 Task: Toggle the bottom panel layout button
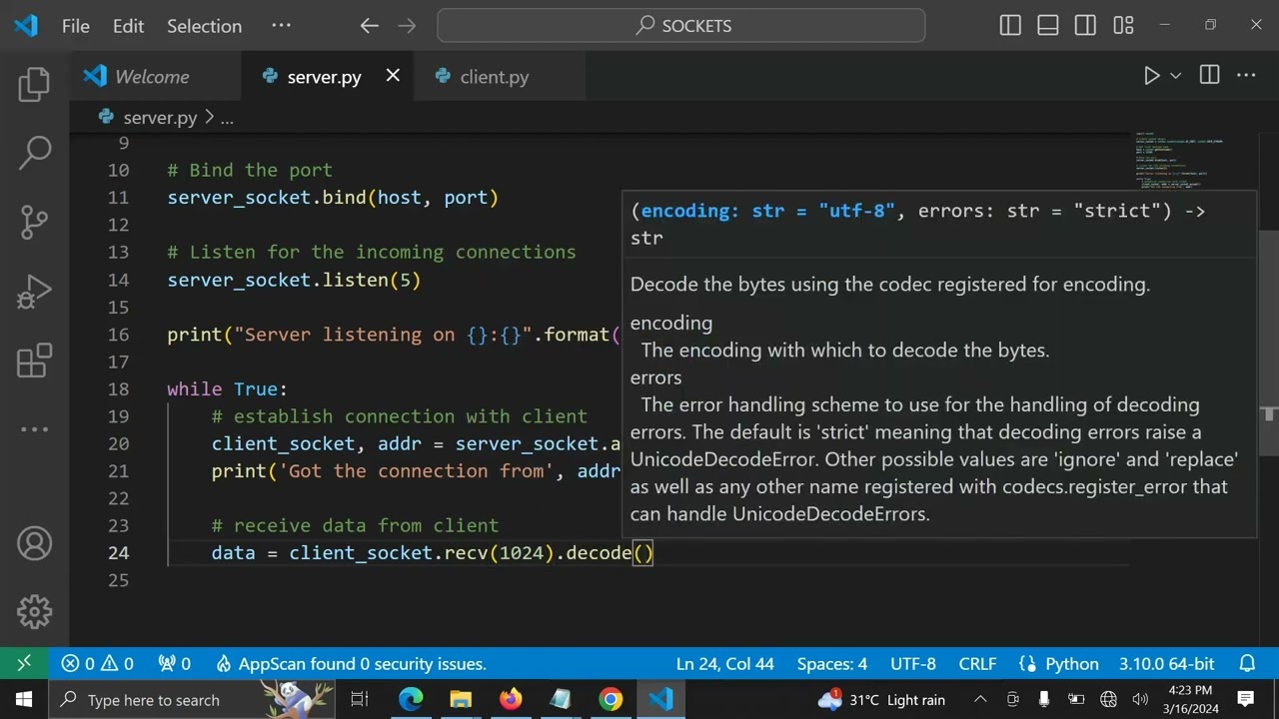point(1047,26)
